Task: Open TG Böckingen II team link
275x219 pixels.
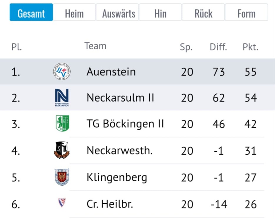Action: 125,124
